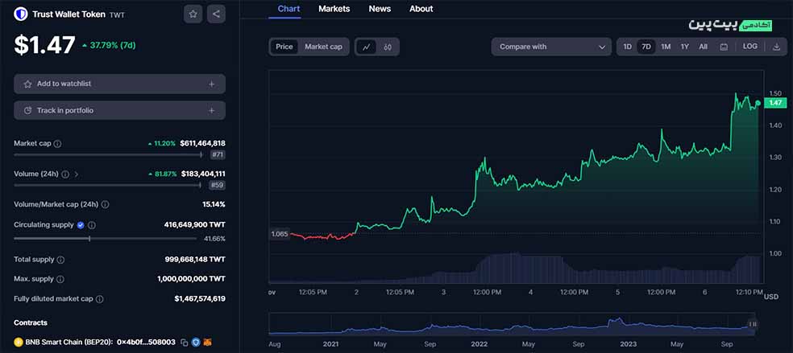Click the 416,649,900 TWT supply value
The width and height of the screenshot is (793, 353).
[x=195, y=225]
